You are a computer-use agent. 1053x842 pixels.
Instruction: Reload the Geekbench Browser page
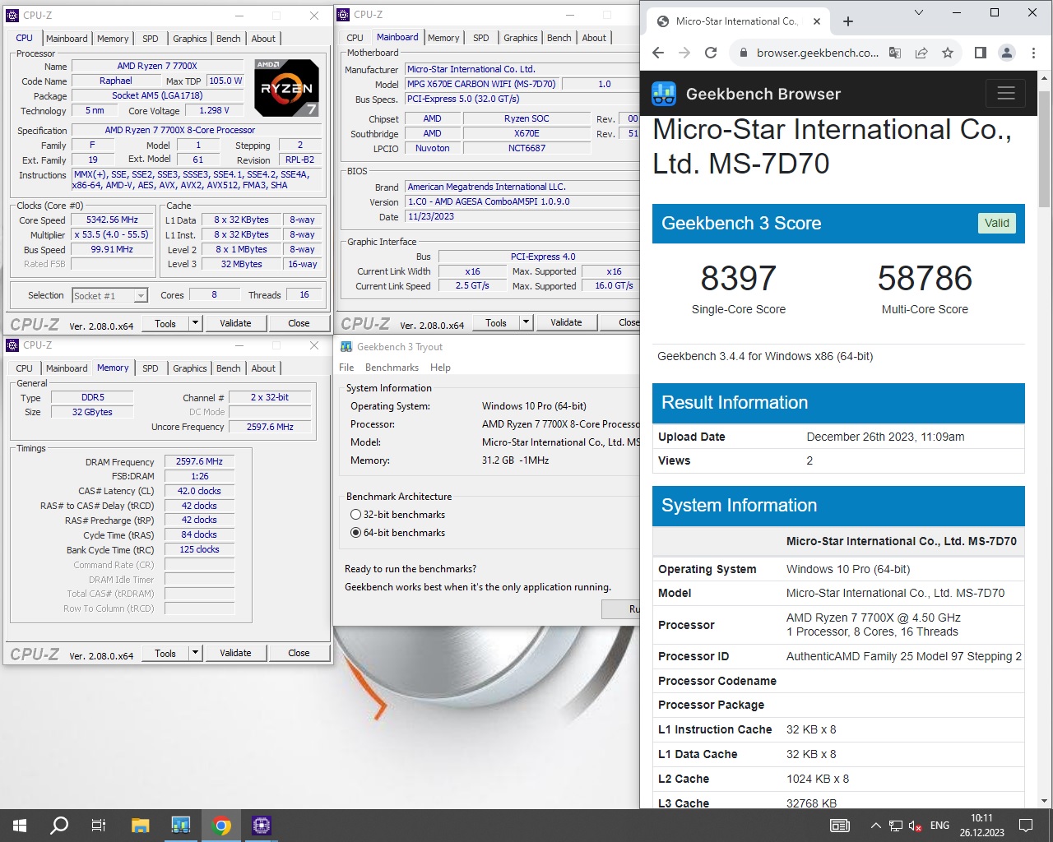coord(711,53)
